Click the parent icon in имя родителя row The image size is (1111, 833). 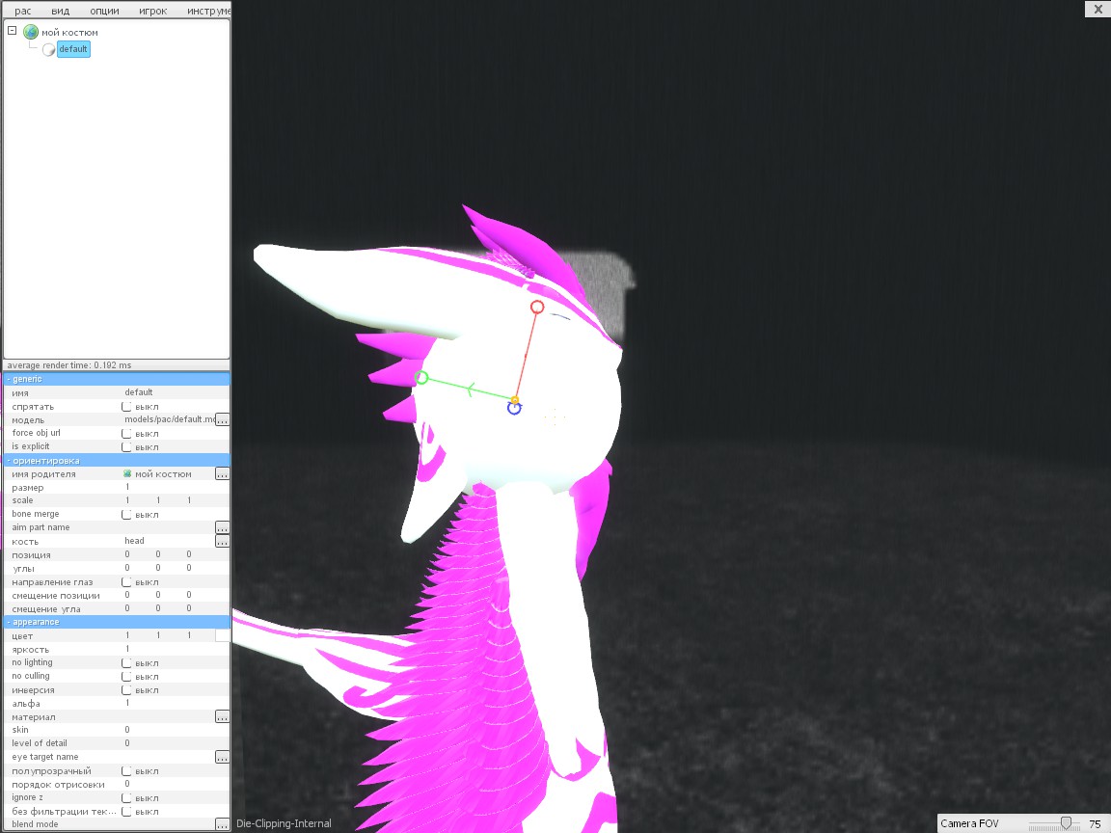127,474
